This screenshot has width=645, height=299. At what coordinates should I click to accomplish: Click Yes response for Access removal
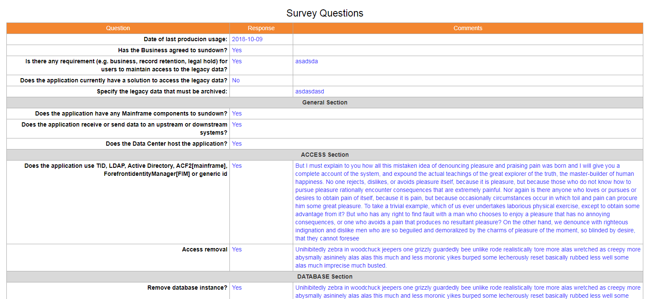coord(237,249)
